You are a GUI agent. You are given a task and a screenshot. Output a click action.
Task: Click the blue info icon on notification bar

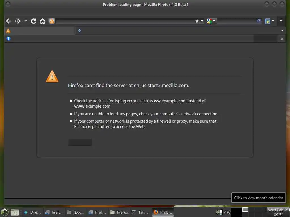tap(8, 38)
